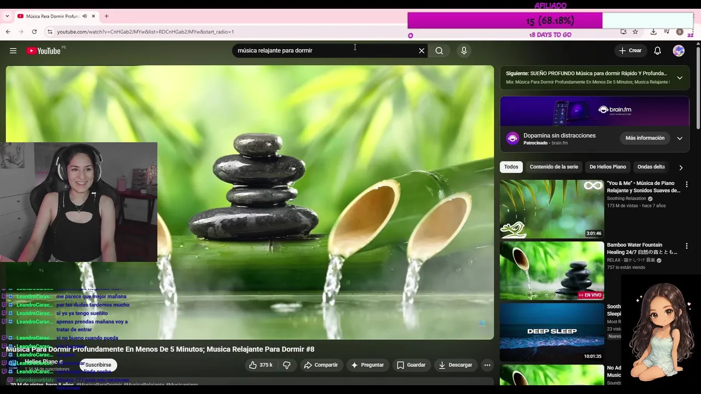
Task: Open more actions three-dot menu
Action: pos(487,365)
